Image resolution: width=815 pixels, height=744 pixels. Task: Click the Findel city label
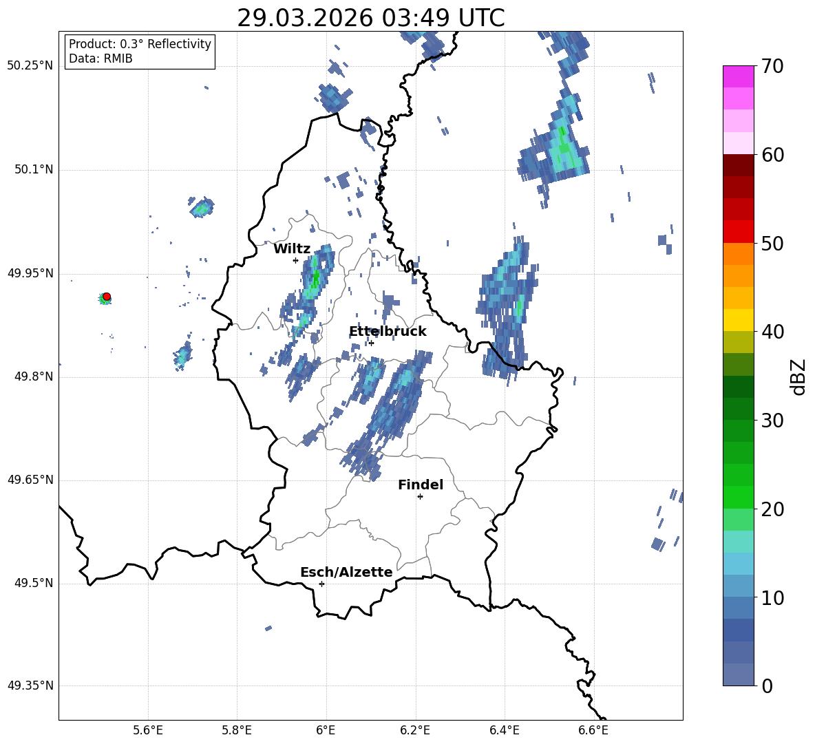coord(421,485)
